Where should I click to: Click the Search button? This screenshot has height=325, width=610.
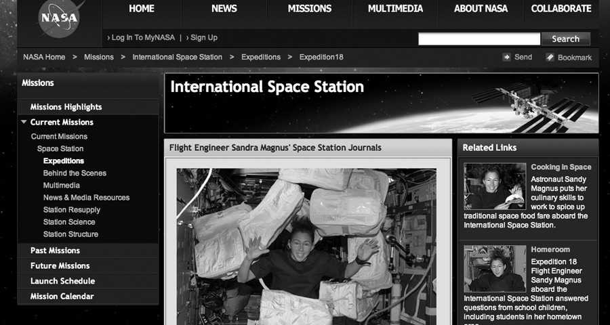[x=566, y=39]
